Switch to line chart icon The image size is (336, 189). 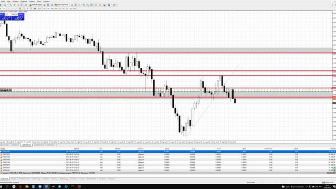79,5
